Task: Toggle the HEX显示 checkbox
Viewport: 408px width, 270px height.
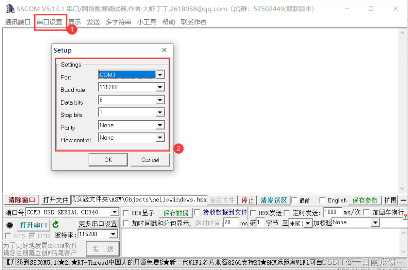Action: [x=126, y=213]
